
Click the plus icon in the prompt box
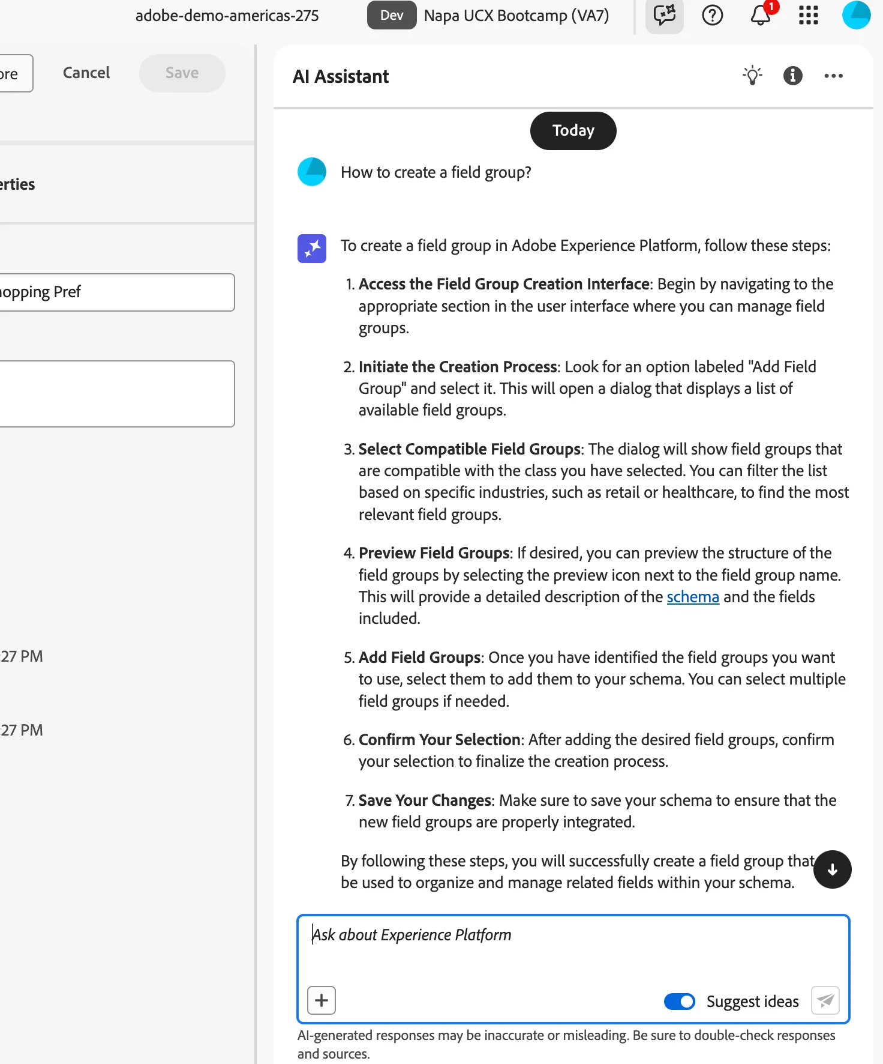pos(322,1000)
